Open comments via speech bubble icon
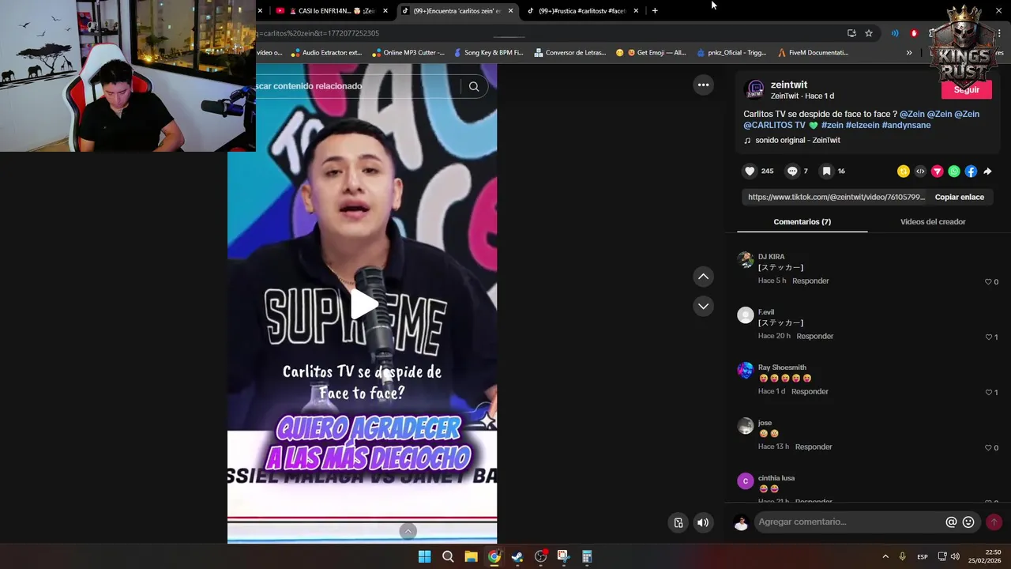Viewport: 1011px width, 569px height. [792, 171]
